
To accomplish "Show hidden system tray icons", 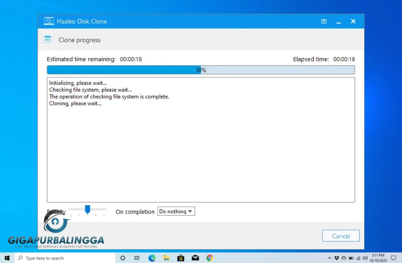I will (330, 258).
